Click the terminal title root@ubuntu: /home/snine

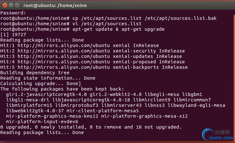[55, 5]
